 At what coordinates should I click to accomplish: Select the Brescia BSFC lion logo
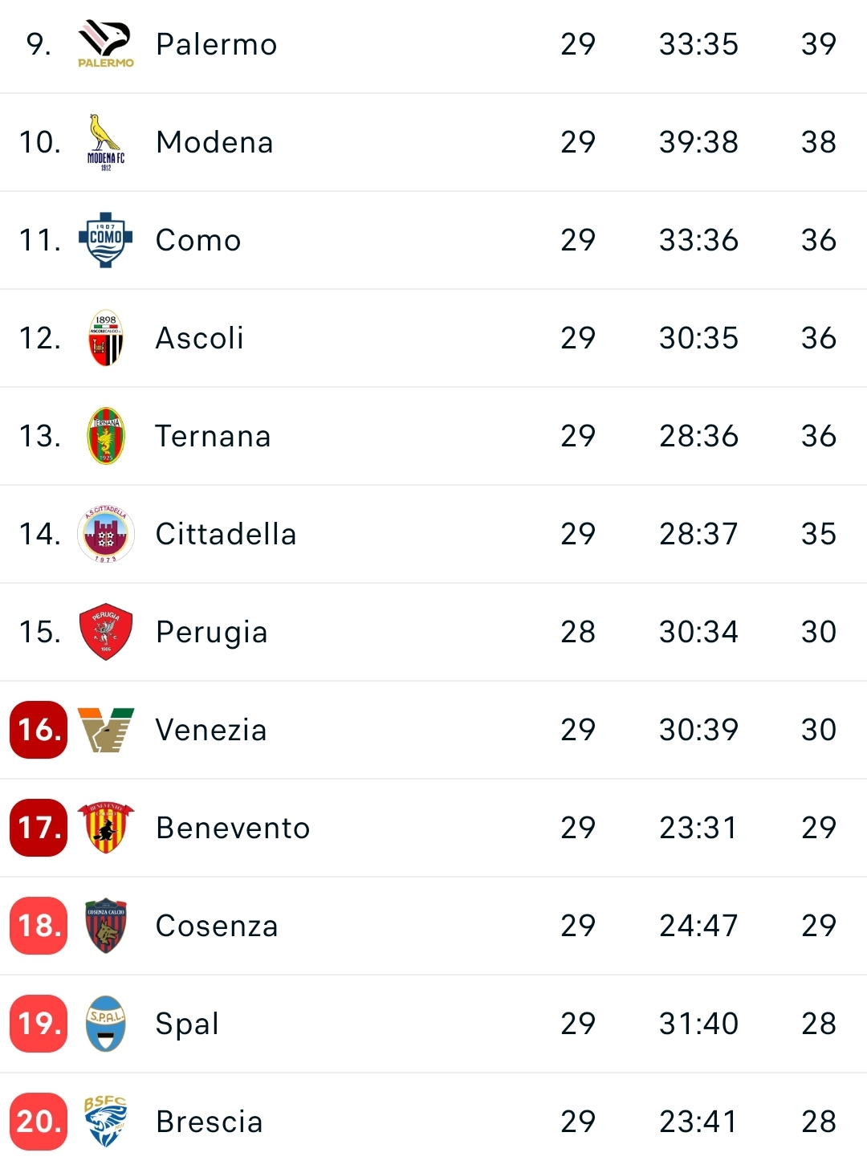pos(105,1122)
